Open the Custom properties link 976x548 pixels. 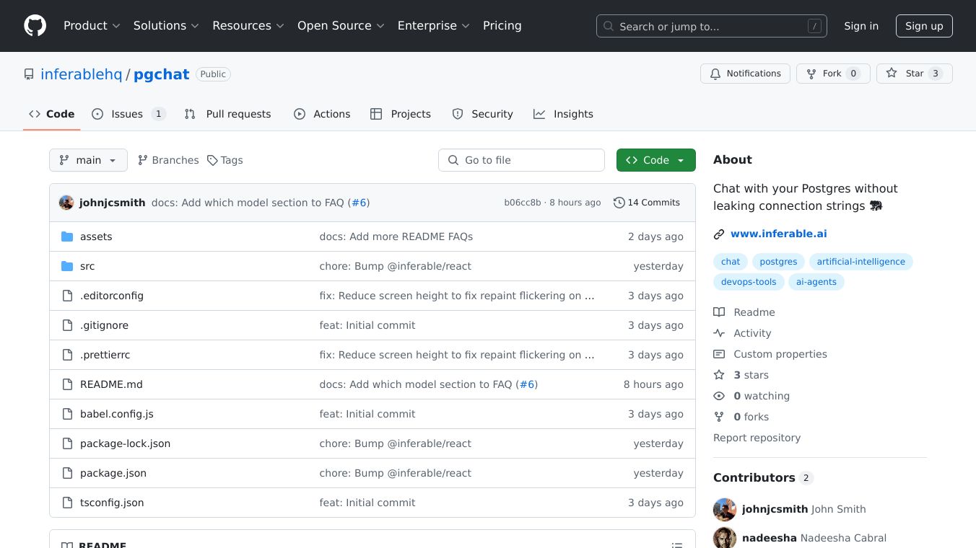770,354
